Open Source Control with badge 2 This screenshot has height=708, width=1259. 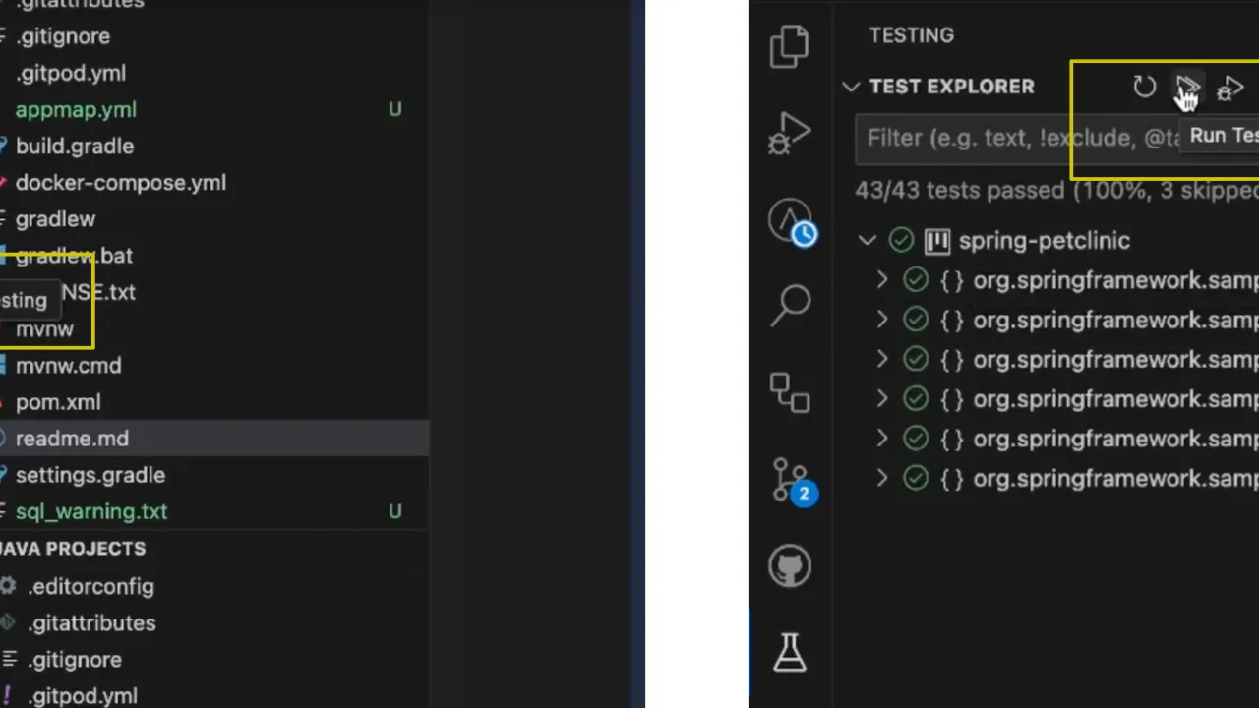tap(793, 481)
